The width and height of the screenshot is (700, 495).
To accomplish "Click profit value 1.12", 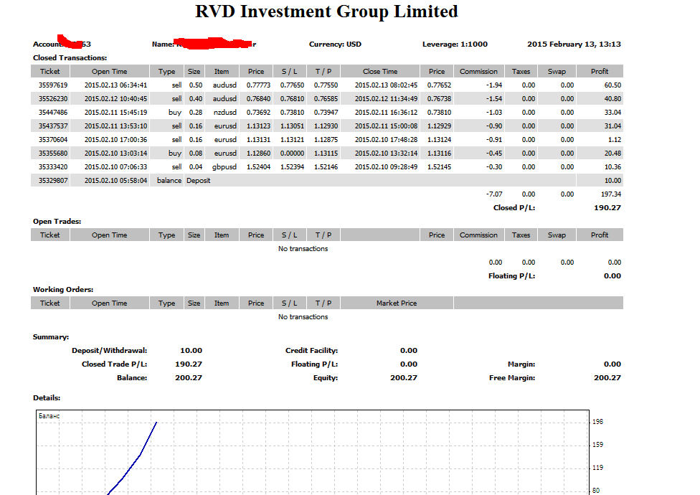I will pyautogui.click(x=615, y=139).
